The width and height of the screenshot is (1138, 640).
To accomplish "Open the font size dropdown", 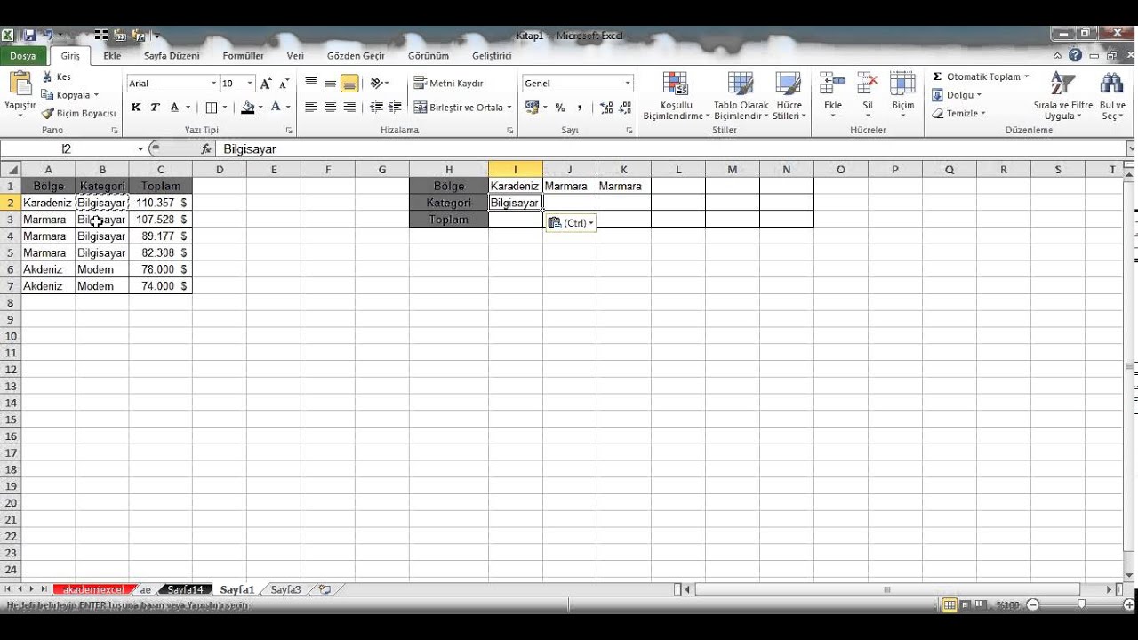I will (x=250, y=84).
